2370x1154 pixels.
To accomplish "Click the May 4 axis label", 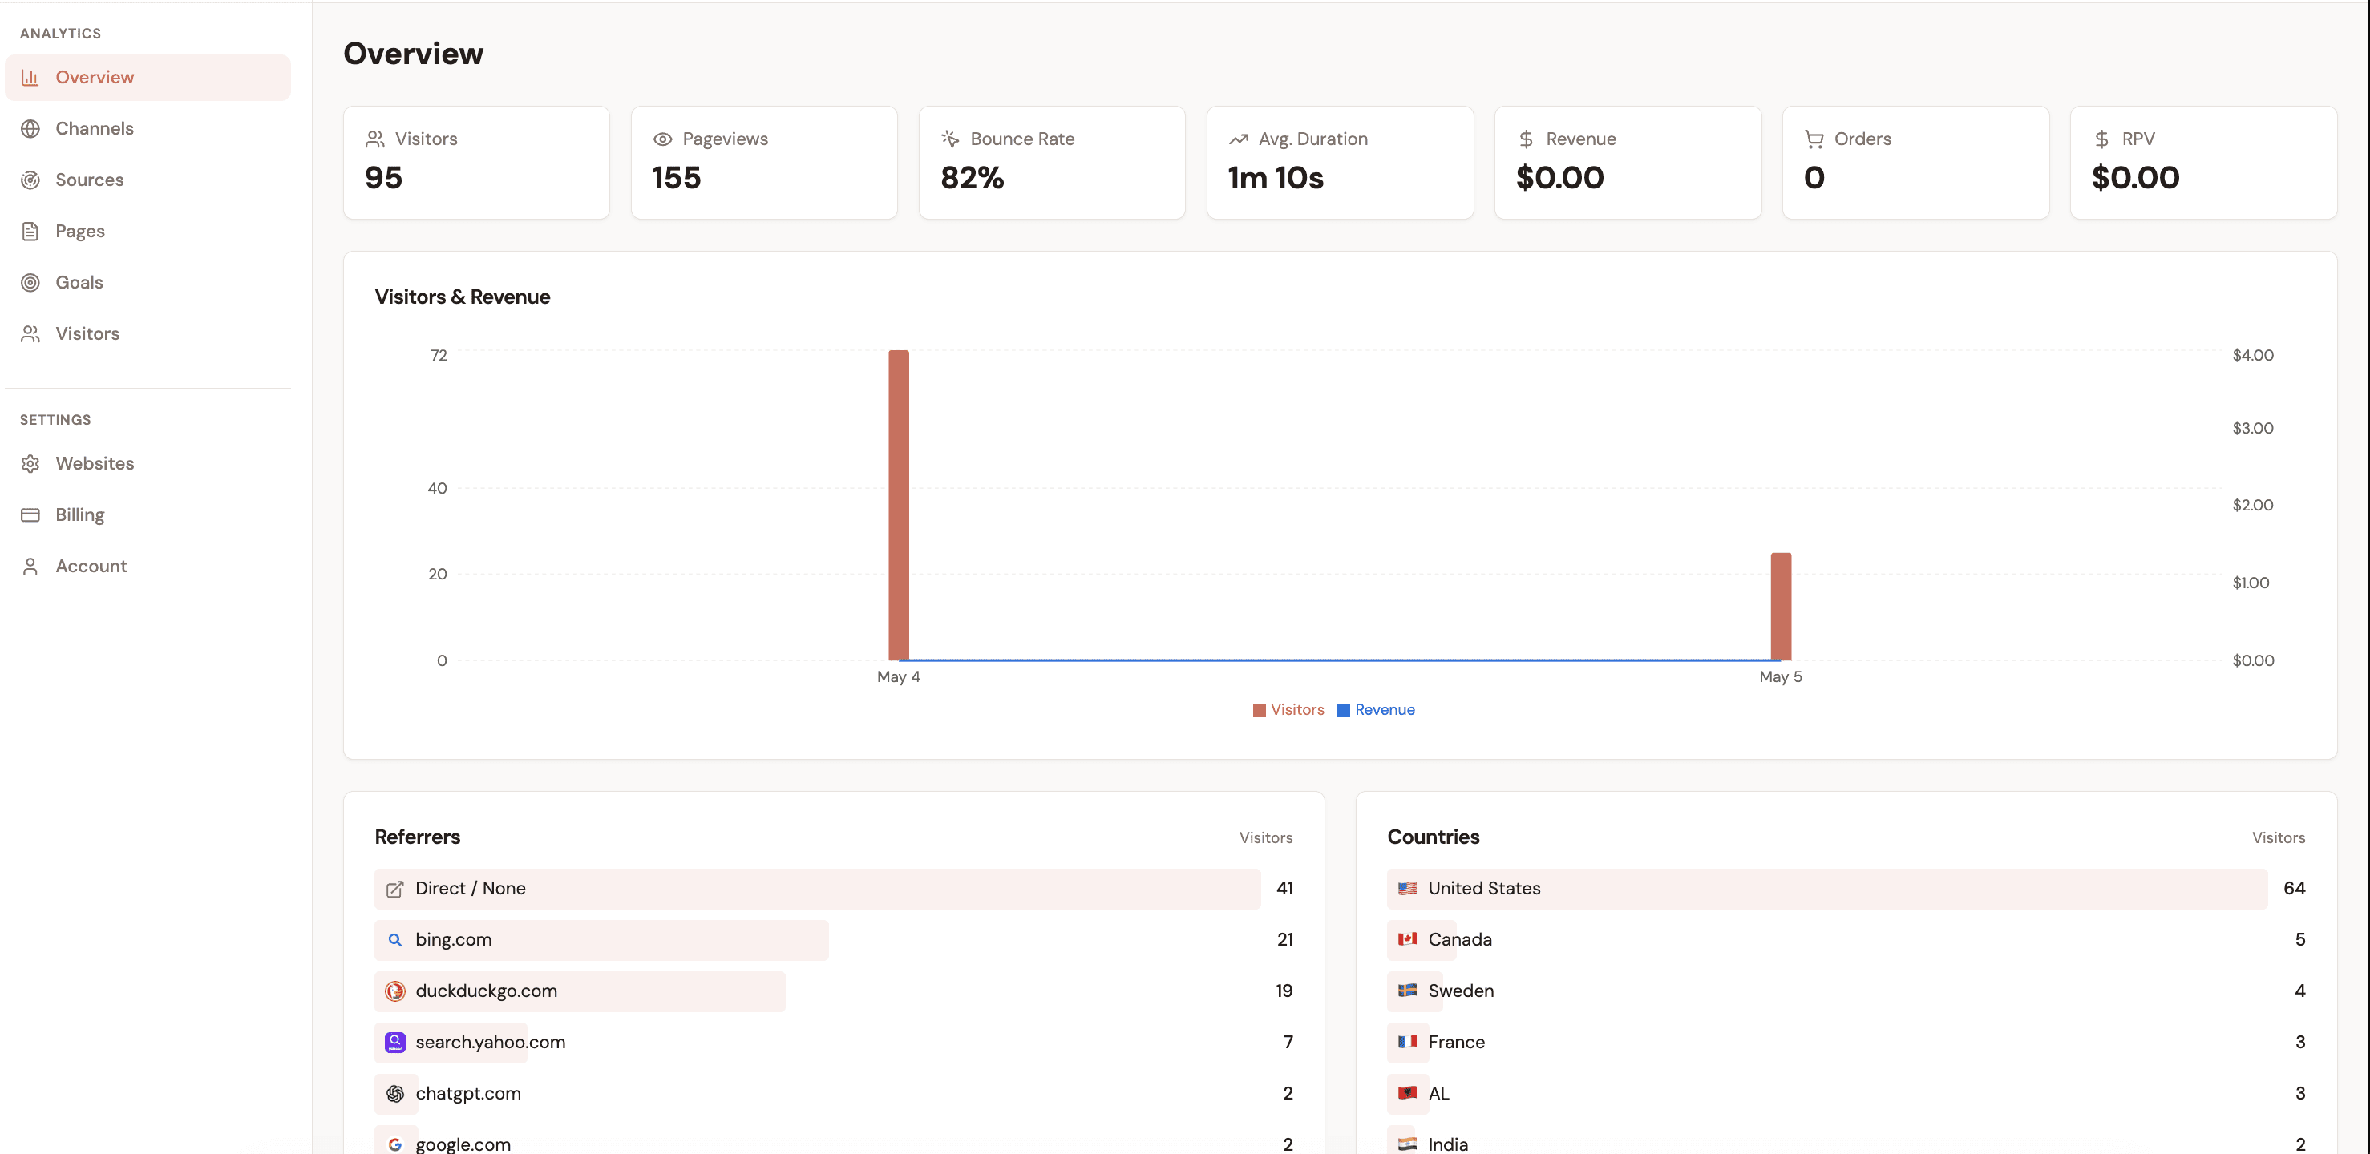I will click(898, 676).
